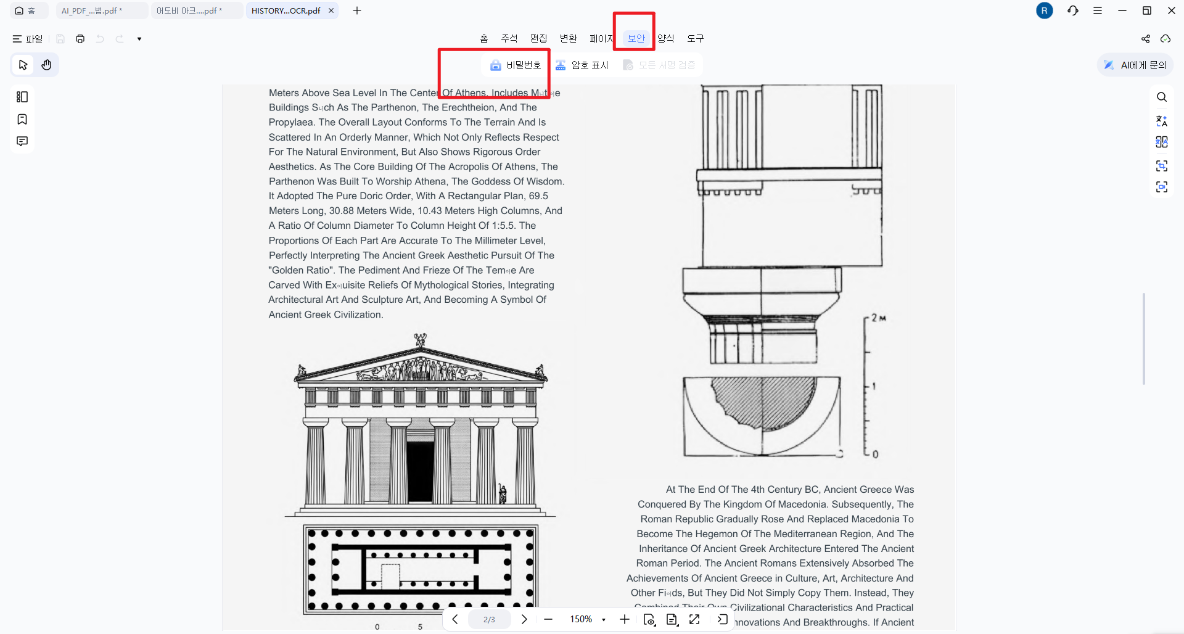The image size is (1184, 634).
Task: Click the sync/update icon near avatar
Action: point(1073,10)
